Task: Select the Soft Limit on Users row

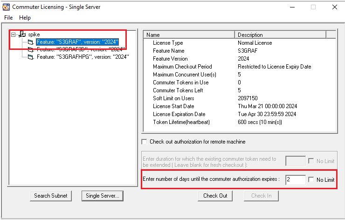Action: pos(240,98)
